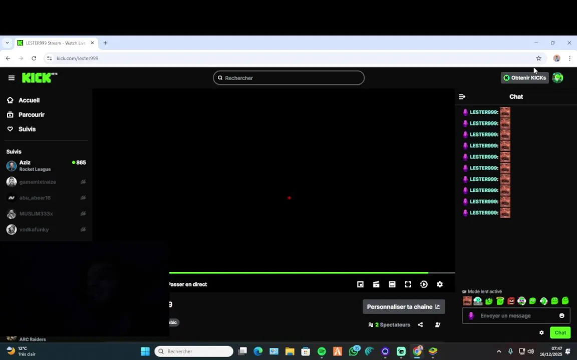Click the user management icon beside share
577x360 pixels.
[x=438, y=324]
